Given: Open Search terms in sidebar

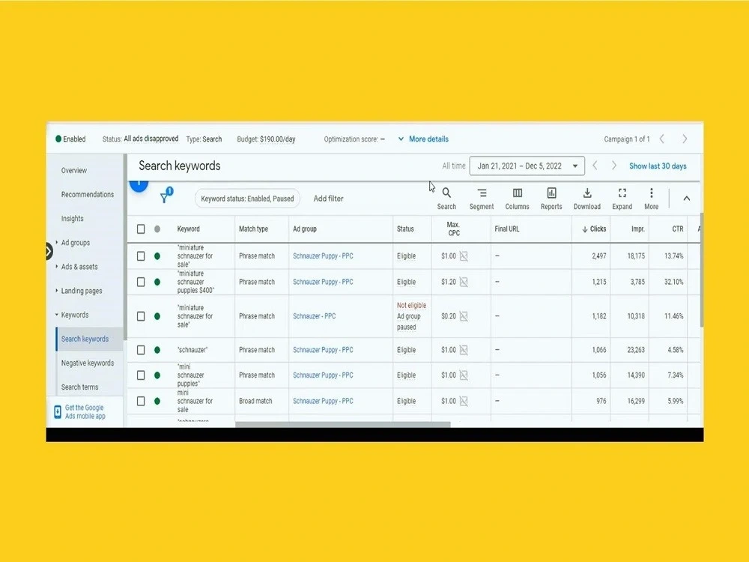Looking at the screenshot, I should (x=79, y=387).
